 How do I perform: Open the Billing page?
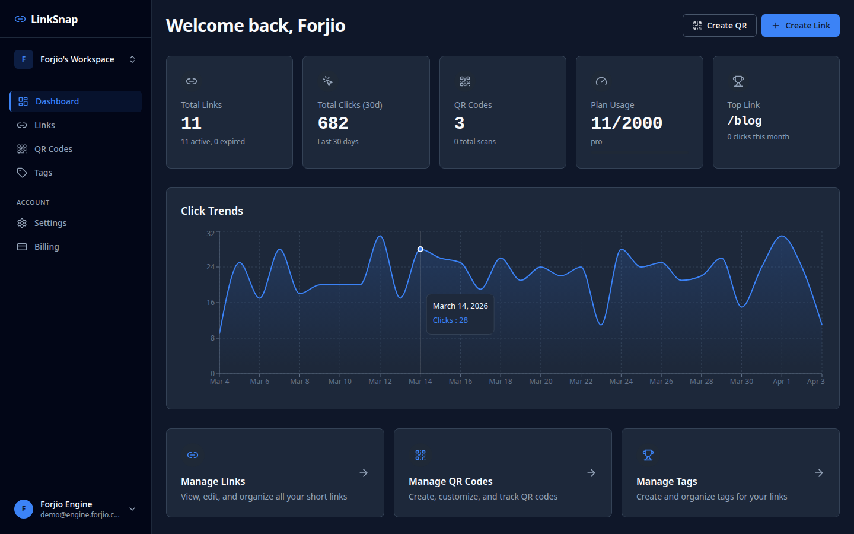pos(46,247)
